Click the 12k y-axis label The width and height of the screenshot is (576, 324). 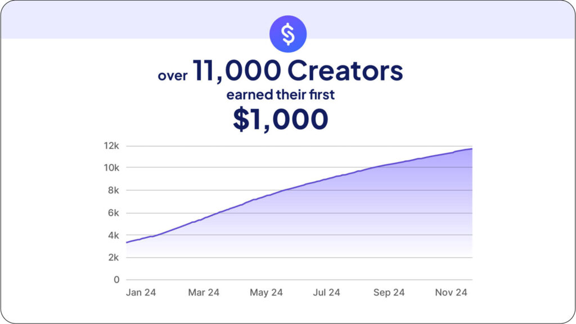point(112,146)
